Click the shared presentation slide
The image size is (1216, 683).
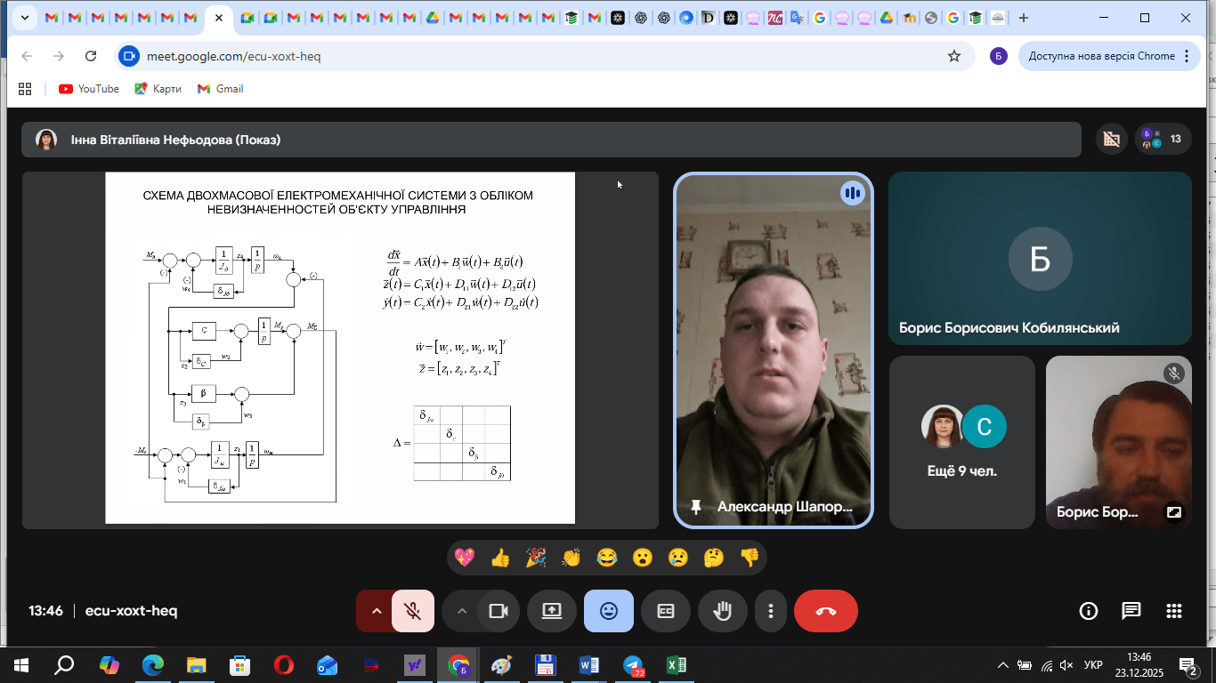tap(340, 349)
